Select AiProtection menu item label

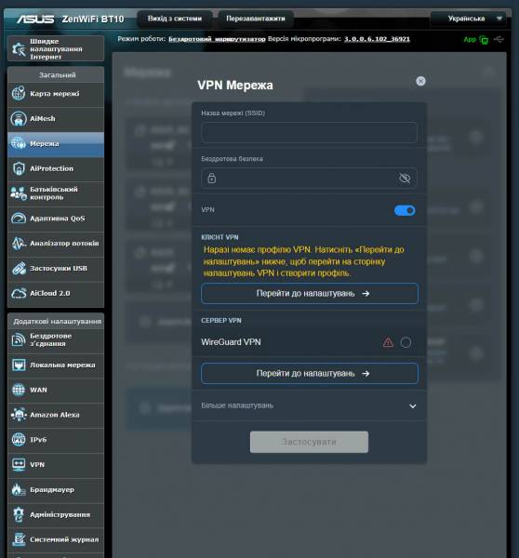tap(51, 168)
